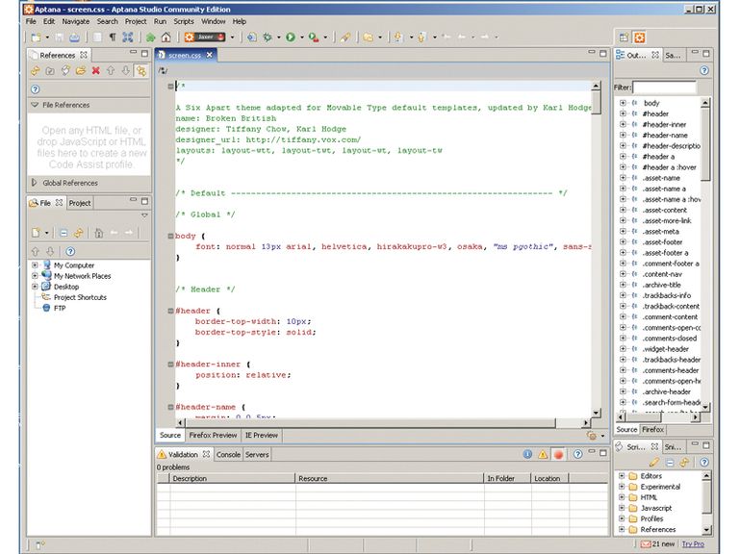Expand the Experimental scripts folder
Screen dimensions: 739x554
622,487
